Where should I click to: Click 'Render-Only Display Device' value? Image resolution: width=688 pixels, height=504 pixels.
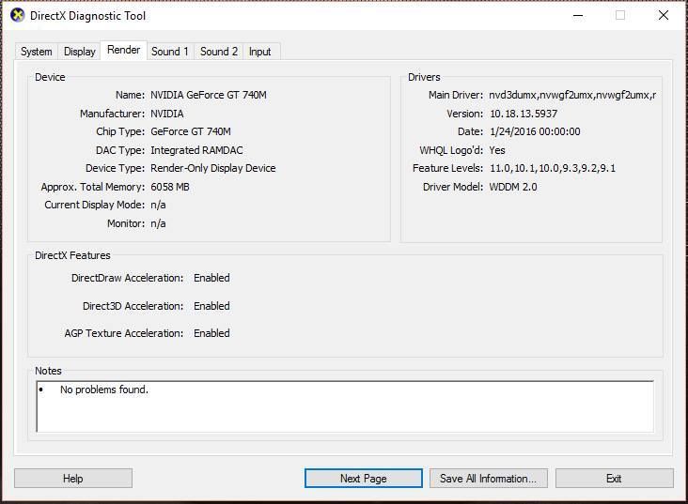pos(213,168)
